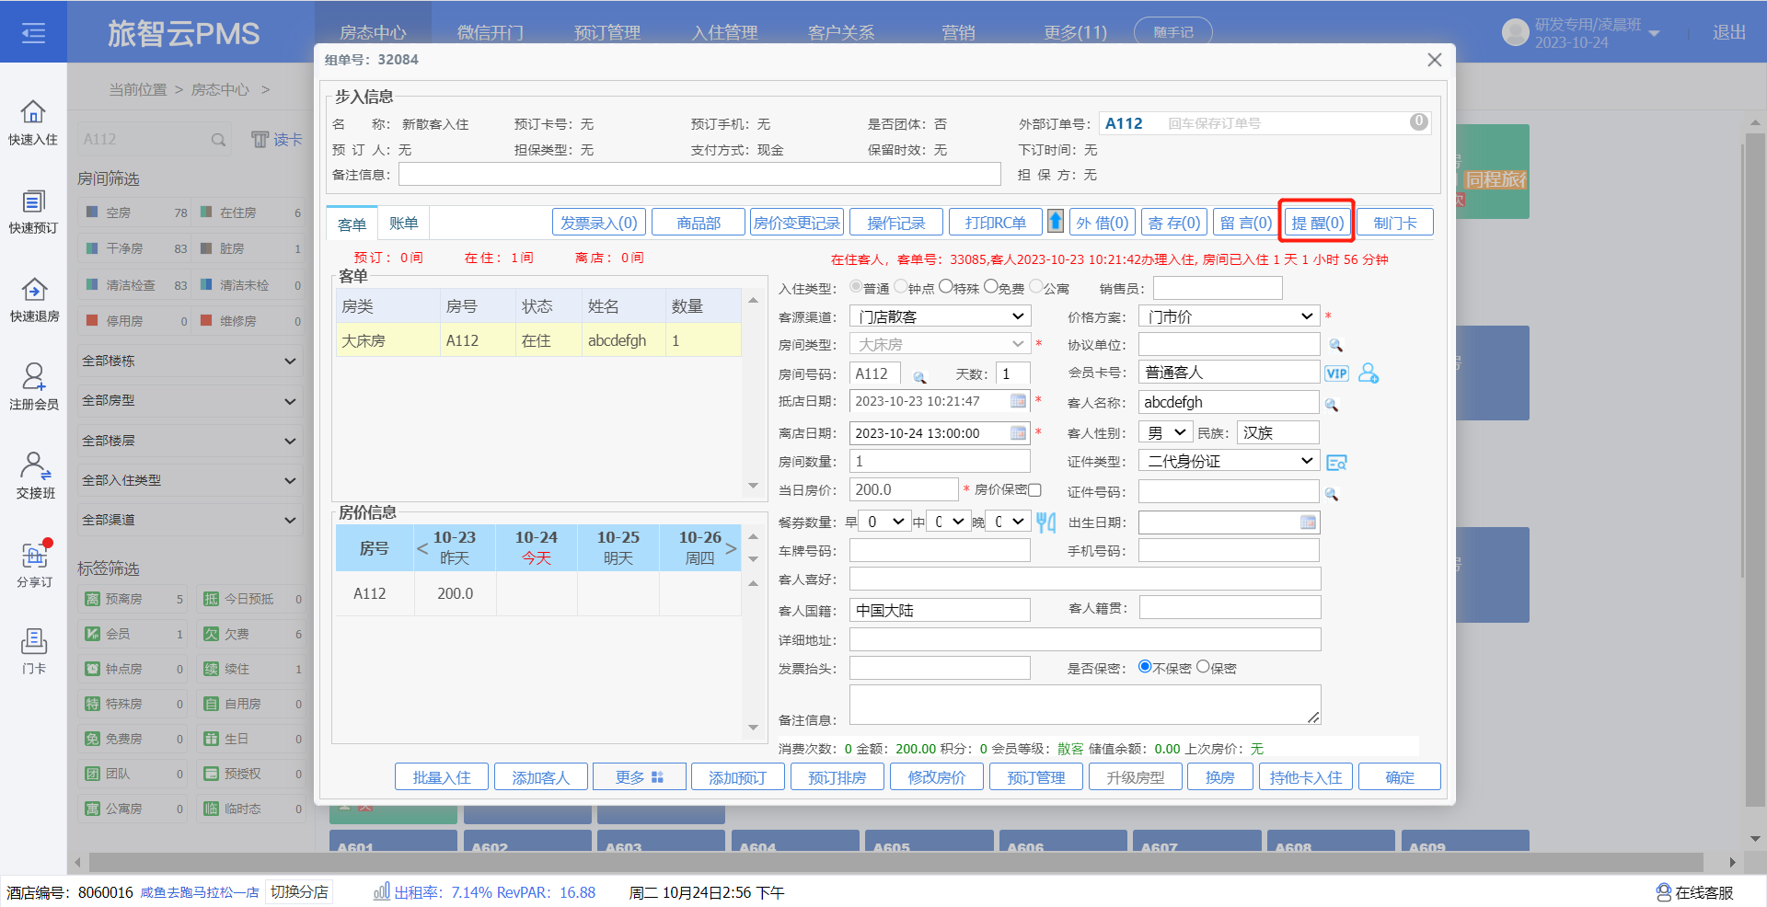Click the 出租率 chart icon
Image resolution: width=1767 pixels, height=907 pixels.
tap(382, 892)
